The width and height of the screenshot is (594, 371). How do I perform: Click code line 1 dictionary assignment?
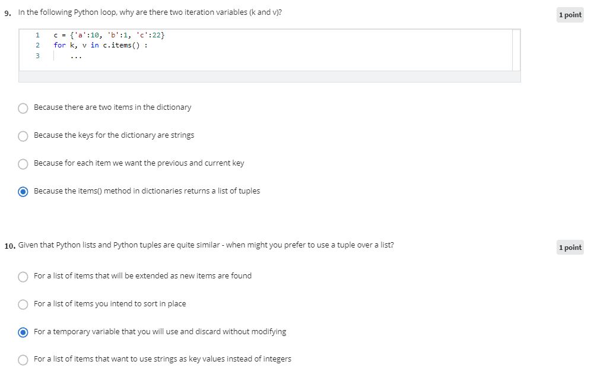109,35
